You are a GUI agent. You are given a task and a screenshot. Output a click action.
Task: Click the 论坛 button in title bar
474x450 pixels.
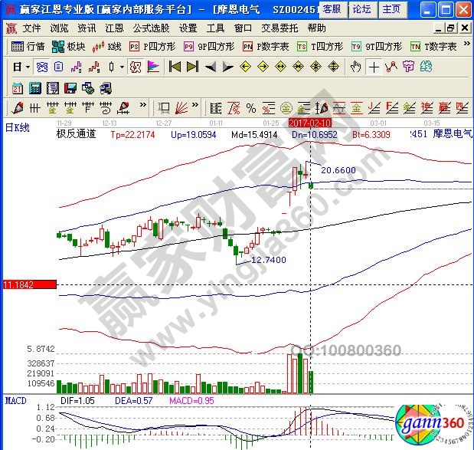(x=361, y=9)
